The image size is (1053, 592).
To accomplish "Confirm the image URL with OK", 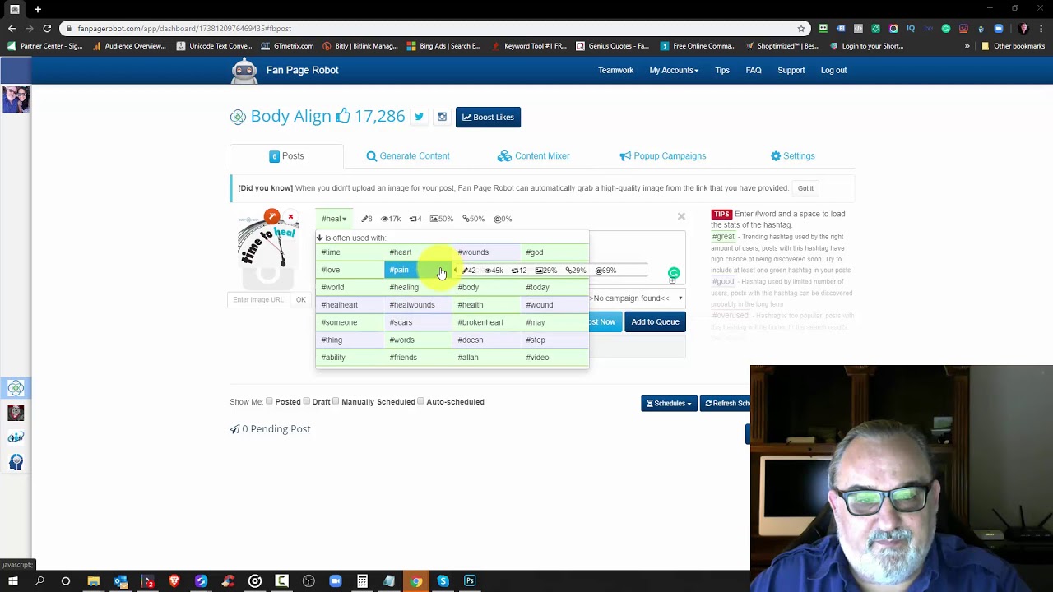I will point(301,299).
